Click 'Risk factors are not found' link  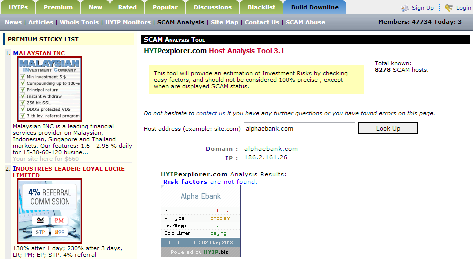210,182
